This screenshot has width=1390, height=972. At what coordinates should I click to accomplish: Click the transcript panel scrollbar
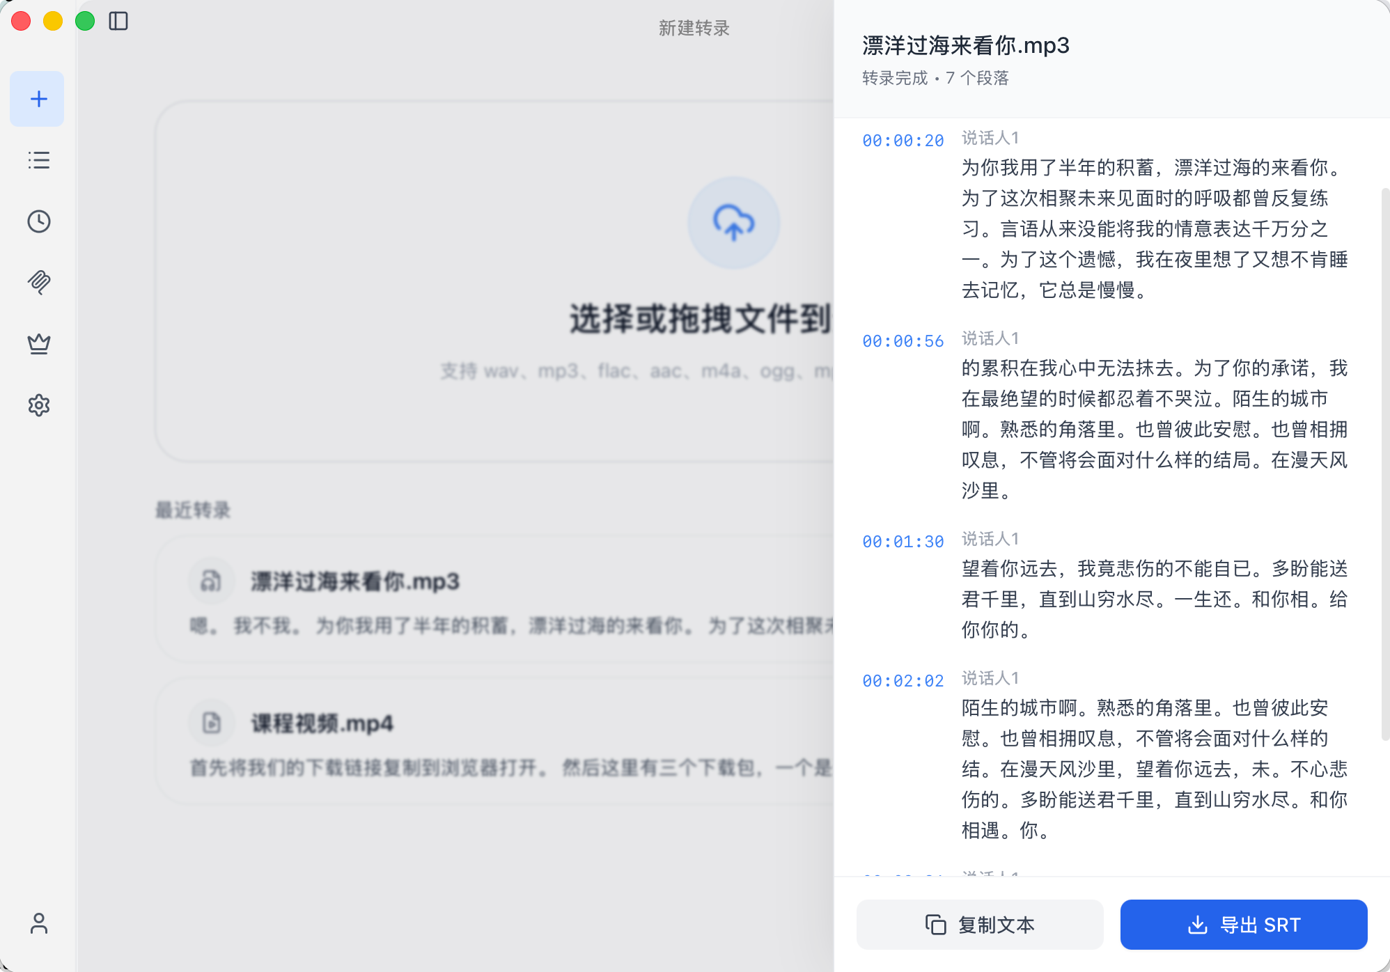pos(1385,464)
